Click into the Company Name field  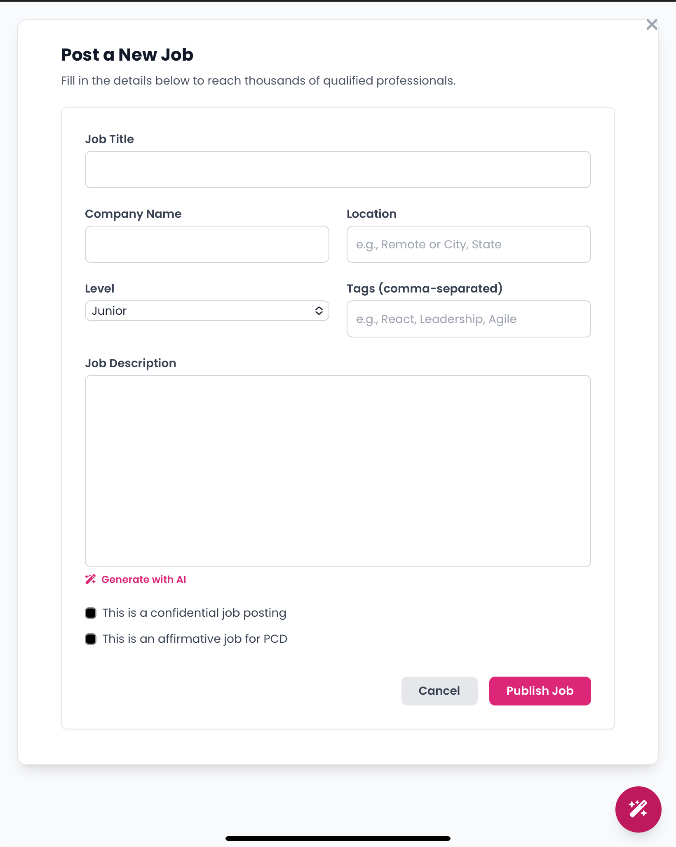click(207, 244)
